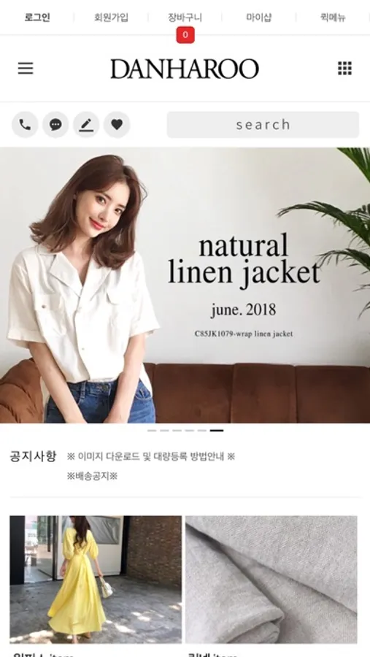
Task: Select the 로그인 menu item
Action: [37, 18]
